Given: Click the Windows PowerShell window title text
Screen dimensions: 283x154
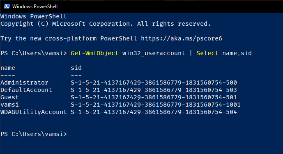Looking at the screenshot, I should [x=35, y=7].
